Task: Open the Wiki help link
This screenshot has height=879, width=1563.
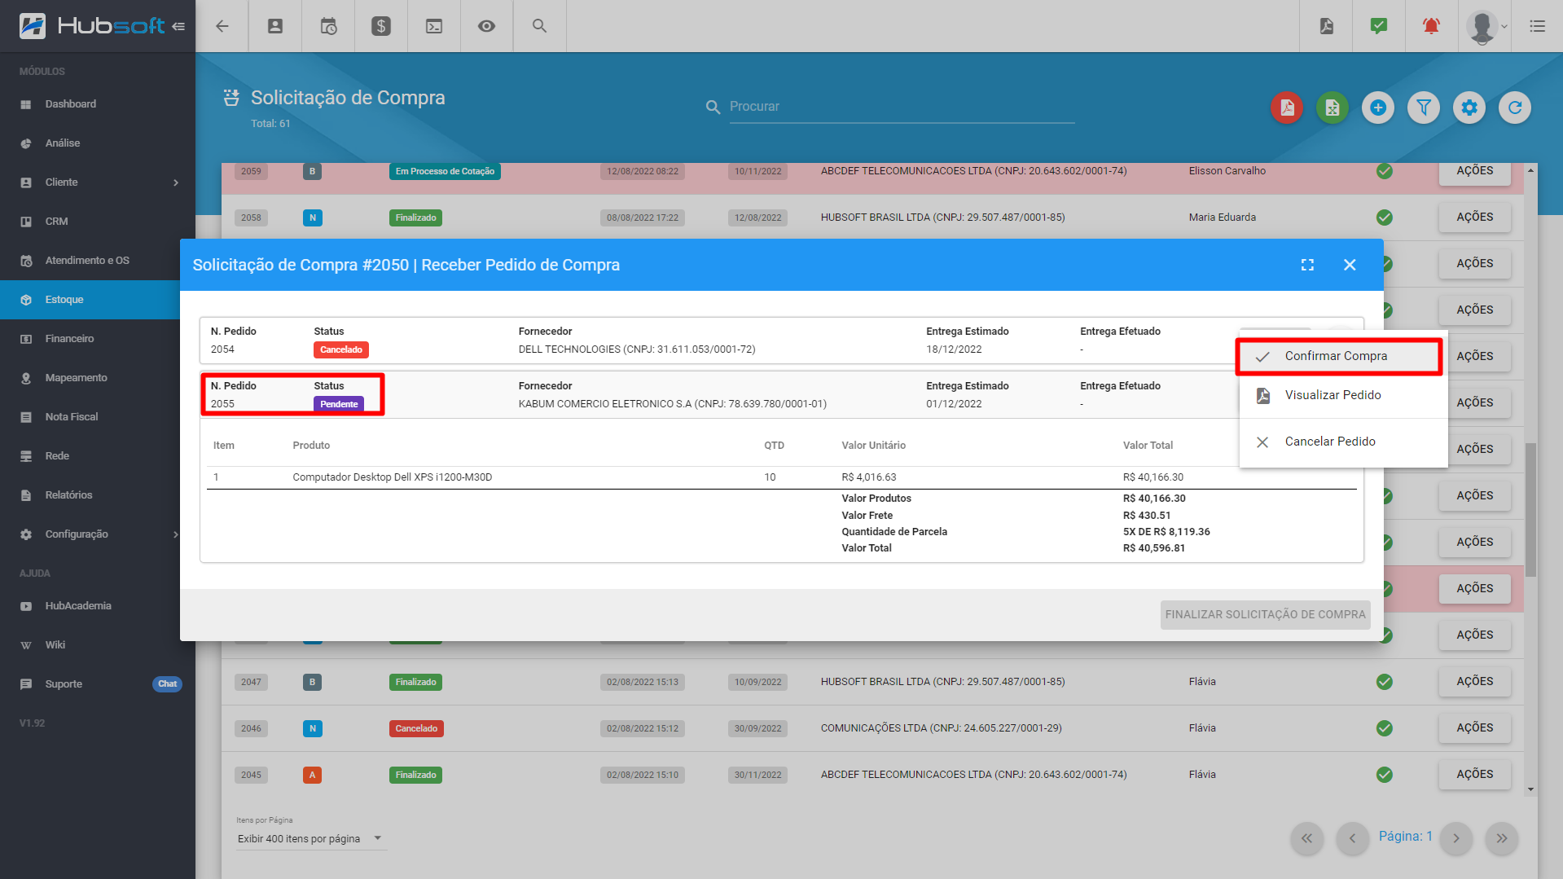Action: [x=98, y=645]
